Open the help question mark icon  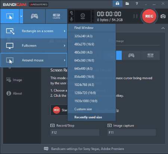point(137,4)
